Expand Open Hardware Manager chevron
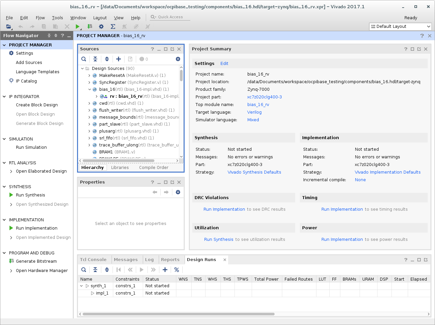This screenshot has width=435, height=325. 11,271
